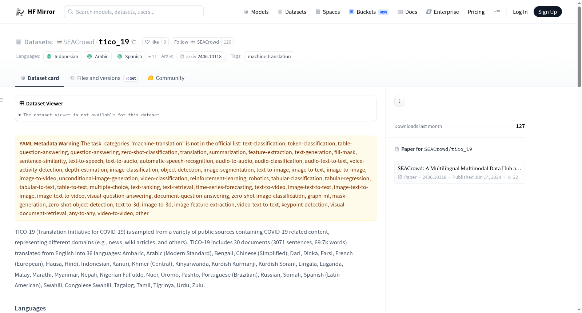Click the machine-translation tag
582x313 pixels.
(269, 56)
